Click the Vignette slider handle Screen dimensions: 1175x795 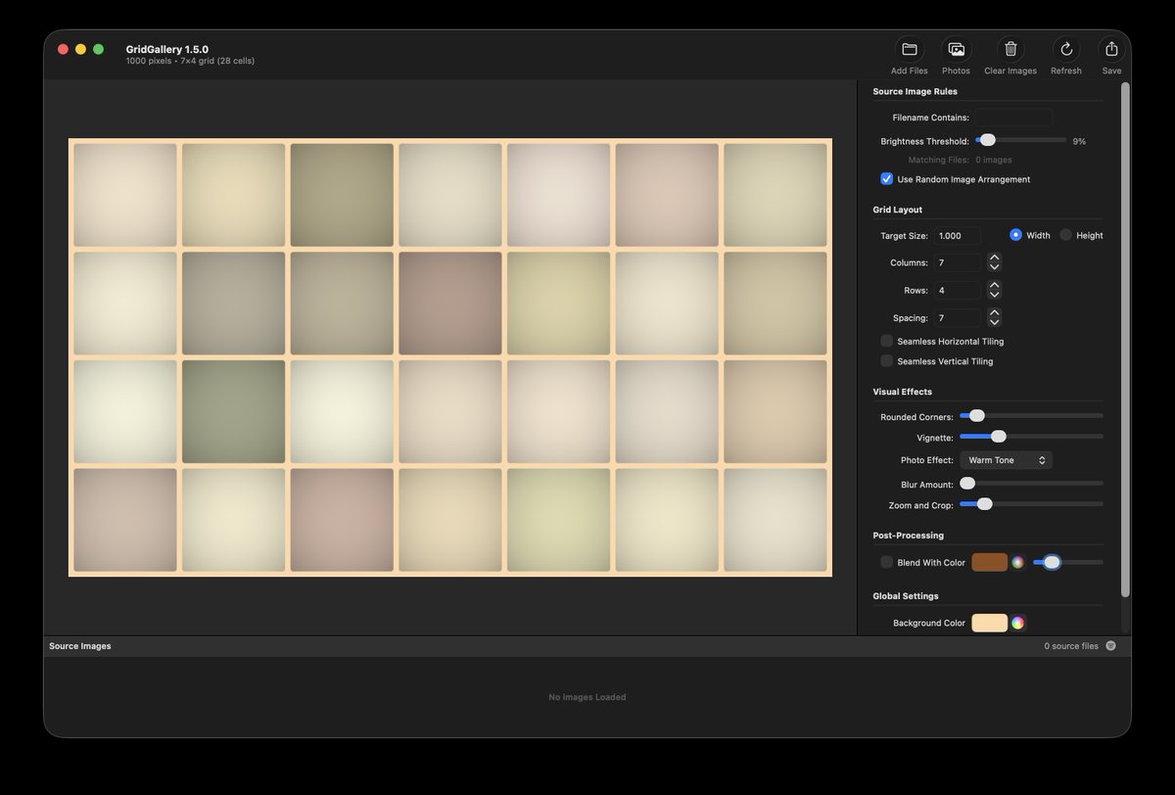[998, 436]
